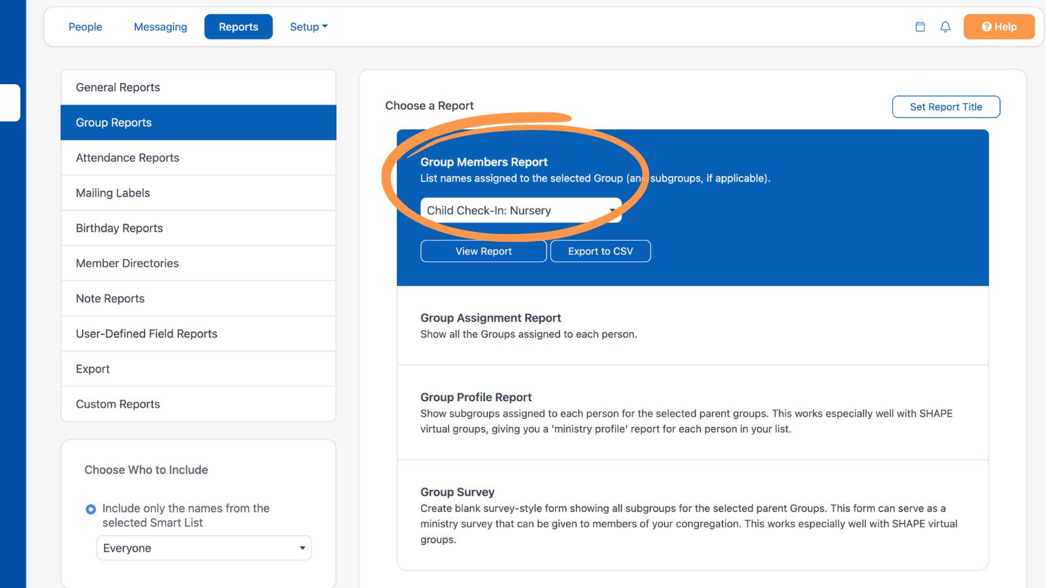Open Mailing Labels category
The width and height of the screenshot is (1046, 588).
(198, 193)
